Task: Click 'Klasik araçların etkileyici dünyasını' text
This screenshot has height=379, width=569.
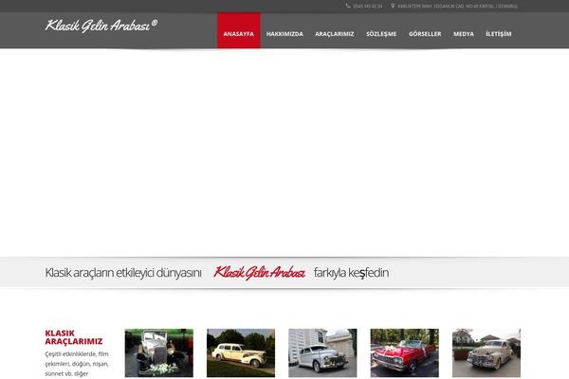Action: (123, 273)
